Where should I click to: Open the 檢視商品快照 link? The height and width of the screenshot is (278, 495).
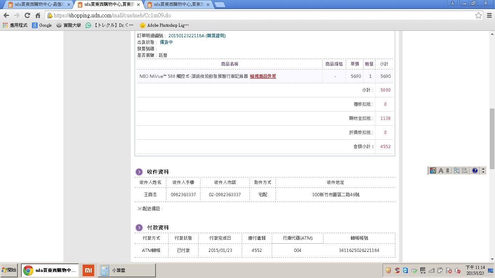[x=263, y=76]
